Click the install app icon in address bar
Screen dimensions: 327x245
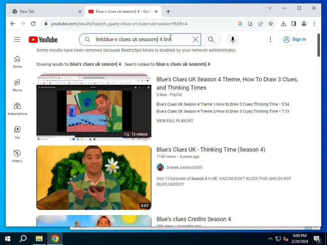click(x=250, y=24)
